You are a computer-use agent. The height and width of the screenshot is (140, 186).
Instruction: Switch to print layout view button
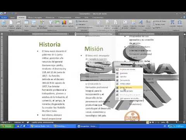pyautogui.click(x=148, y=122)
